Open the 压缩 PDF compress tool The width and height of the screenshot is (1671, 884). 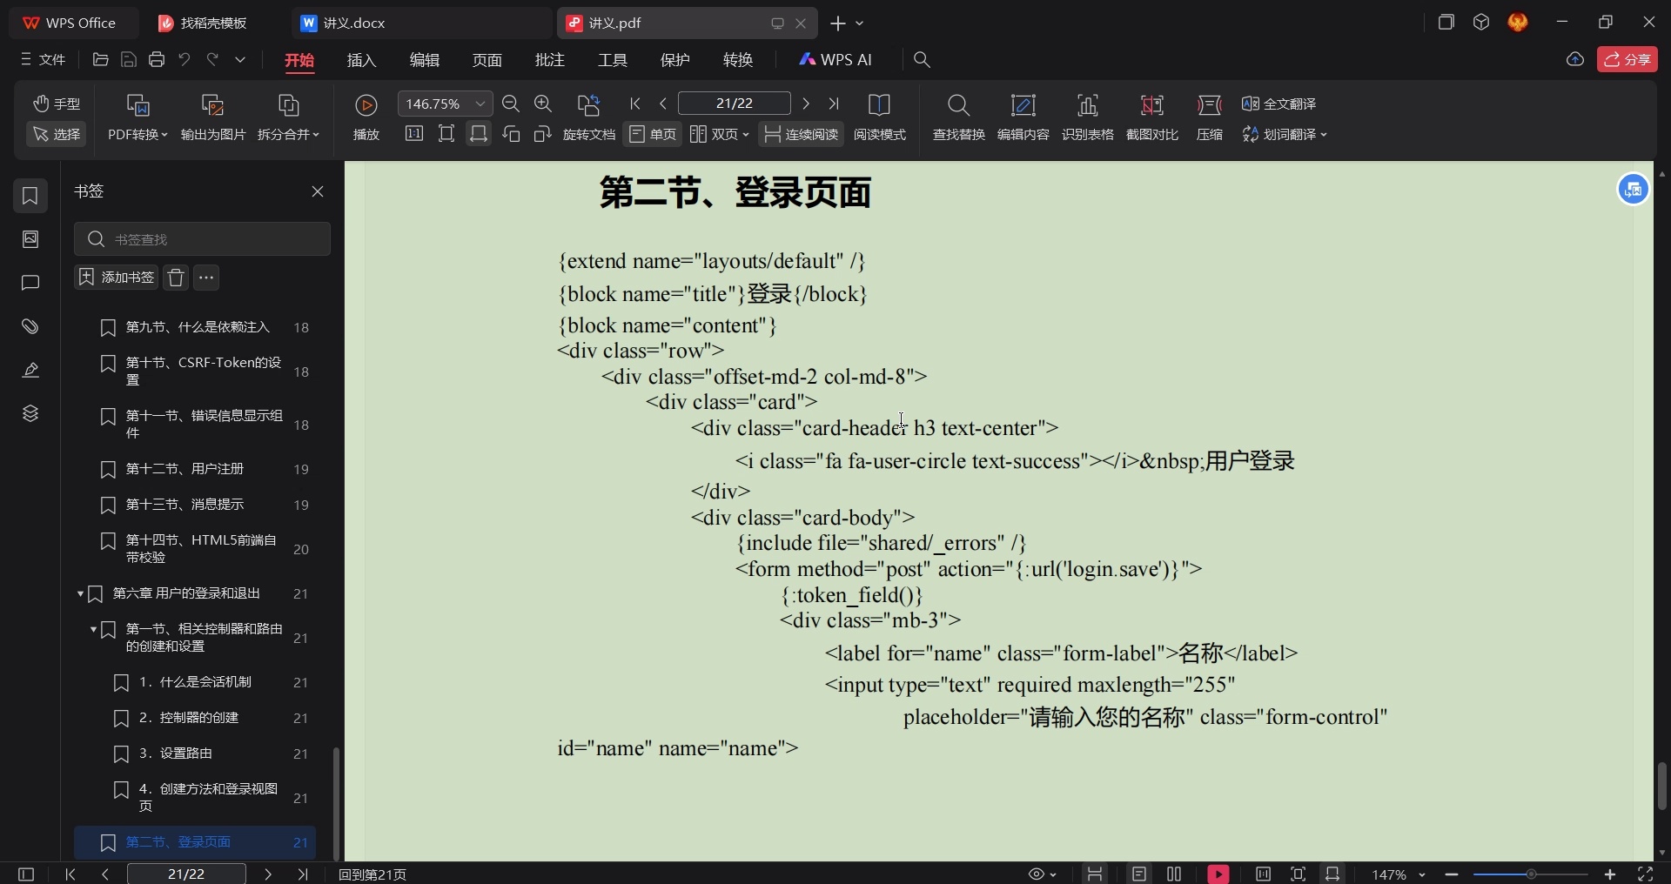tap(1210, 117)
